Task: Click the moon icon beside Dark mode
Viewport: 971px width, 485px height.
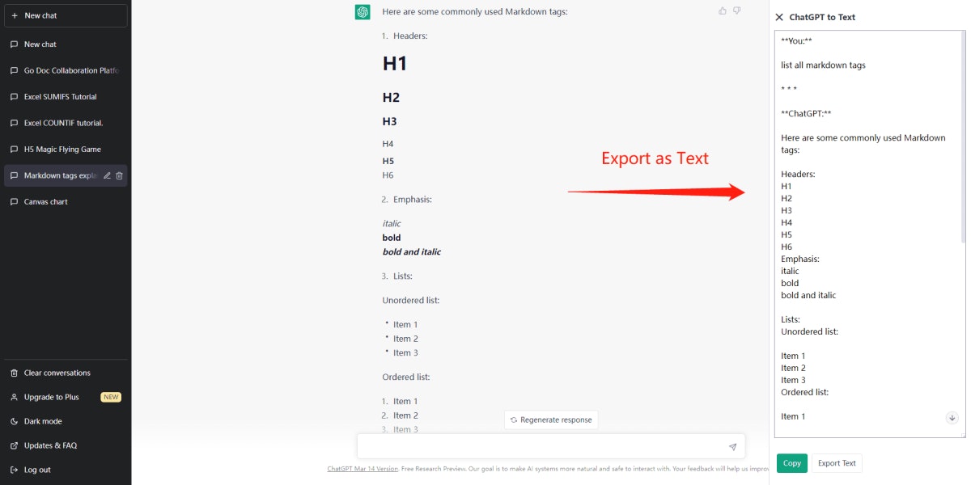Action: [x=14, y=421]
